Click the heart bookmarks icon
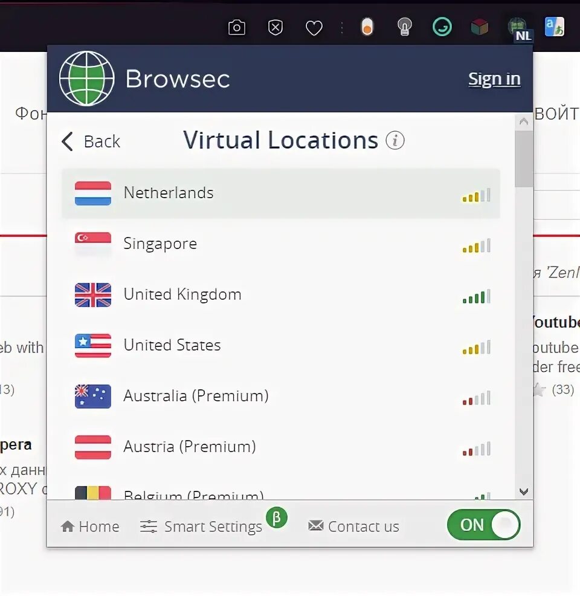This screenshot has height=596, width=580. pyautogui.click(x=314, y=28)
